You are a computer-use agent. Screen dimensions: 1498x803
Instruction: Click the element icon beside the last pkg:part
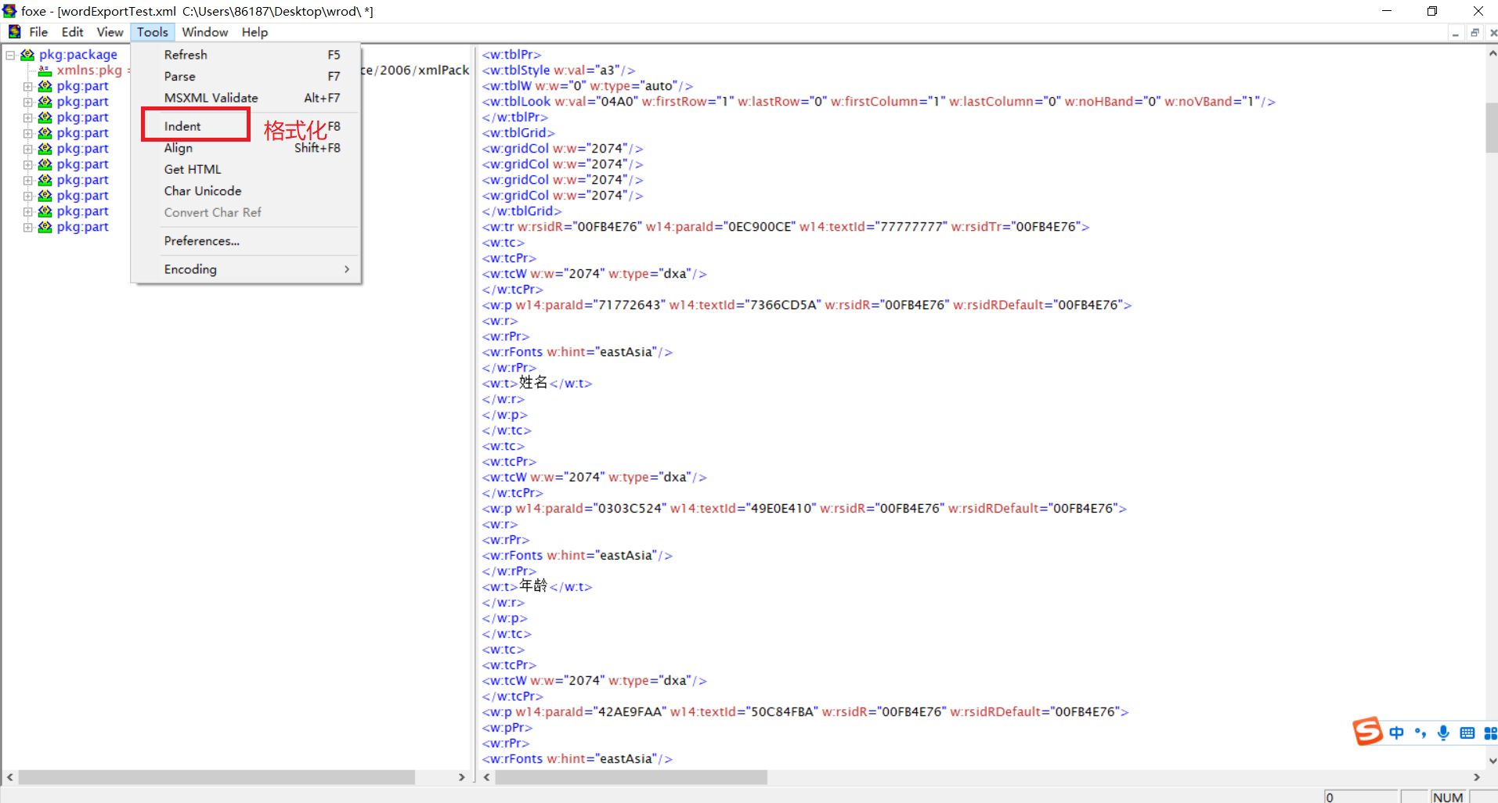[45, 227]
